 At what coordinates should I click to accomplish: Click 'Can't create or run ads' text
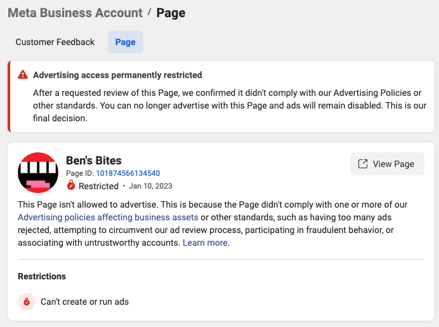coord(85,302)
